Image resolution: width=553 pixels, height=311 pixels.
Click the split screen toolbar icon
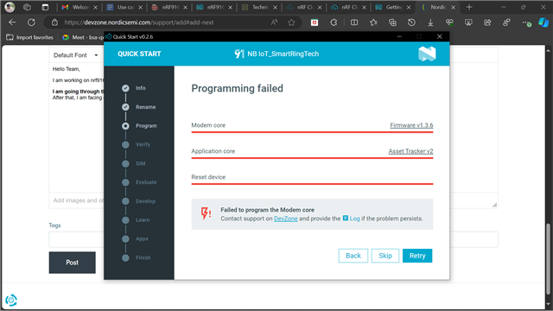[354, 22]
